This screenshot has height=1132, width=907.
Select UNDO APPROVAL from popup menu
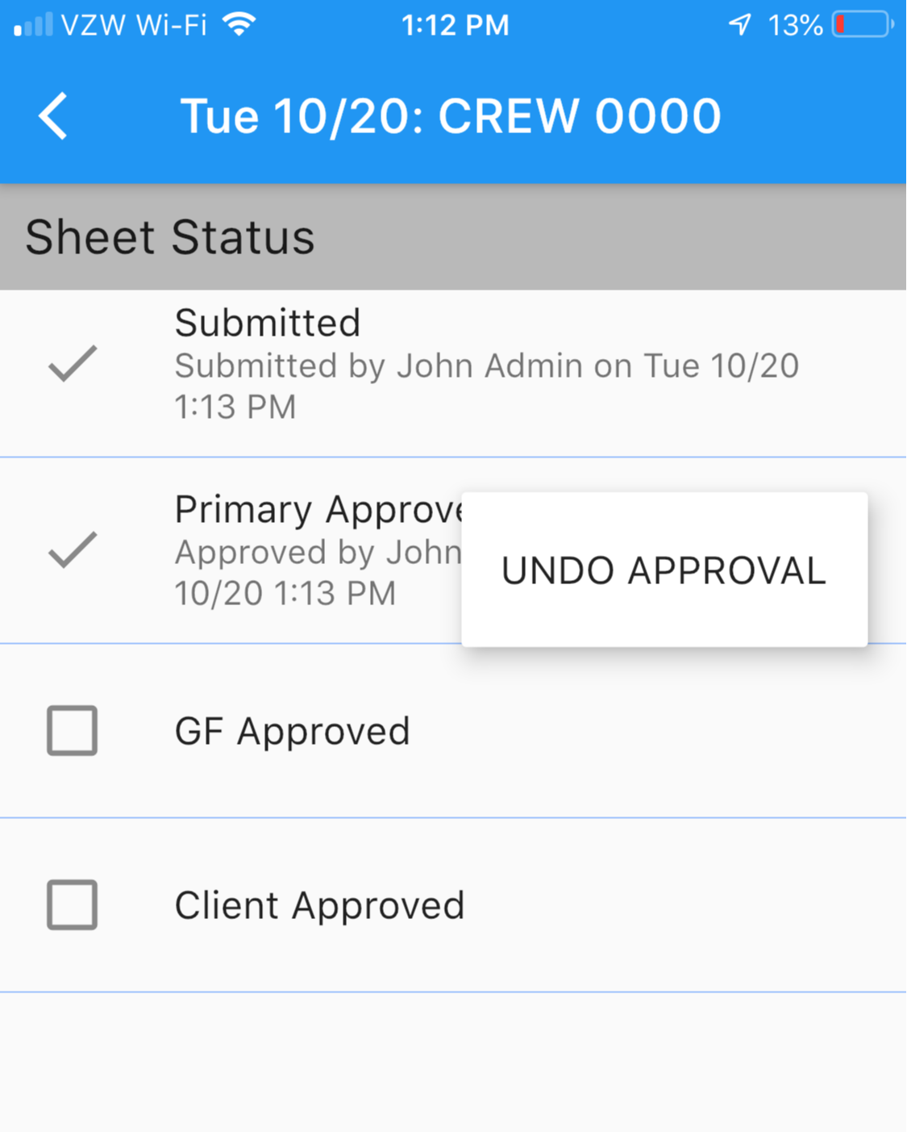click(664, 570)
